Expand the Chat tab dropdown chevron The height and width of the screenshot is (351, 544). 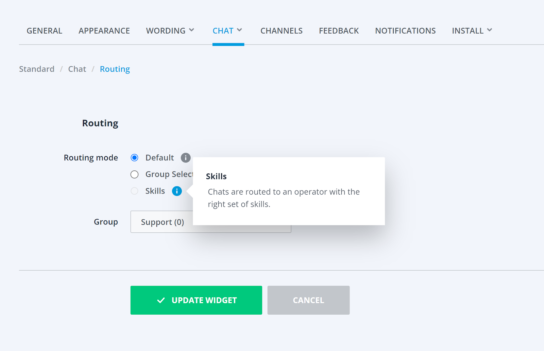[239, 30]
